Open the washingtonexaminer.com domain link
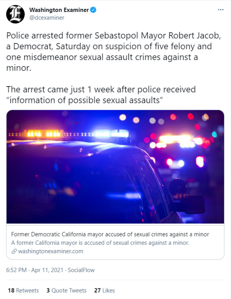The image size is (231, 299). [x=51, y=251]
